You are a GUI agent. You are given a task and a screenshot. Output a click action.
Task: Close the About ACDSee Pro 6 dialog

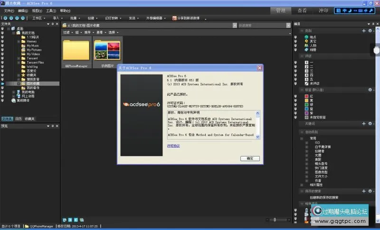pyautogui.click(x=259, y=68)
